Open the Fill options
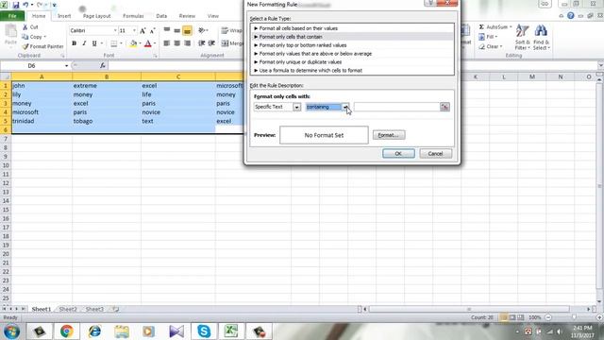 488,37
